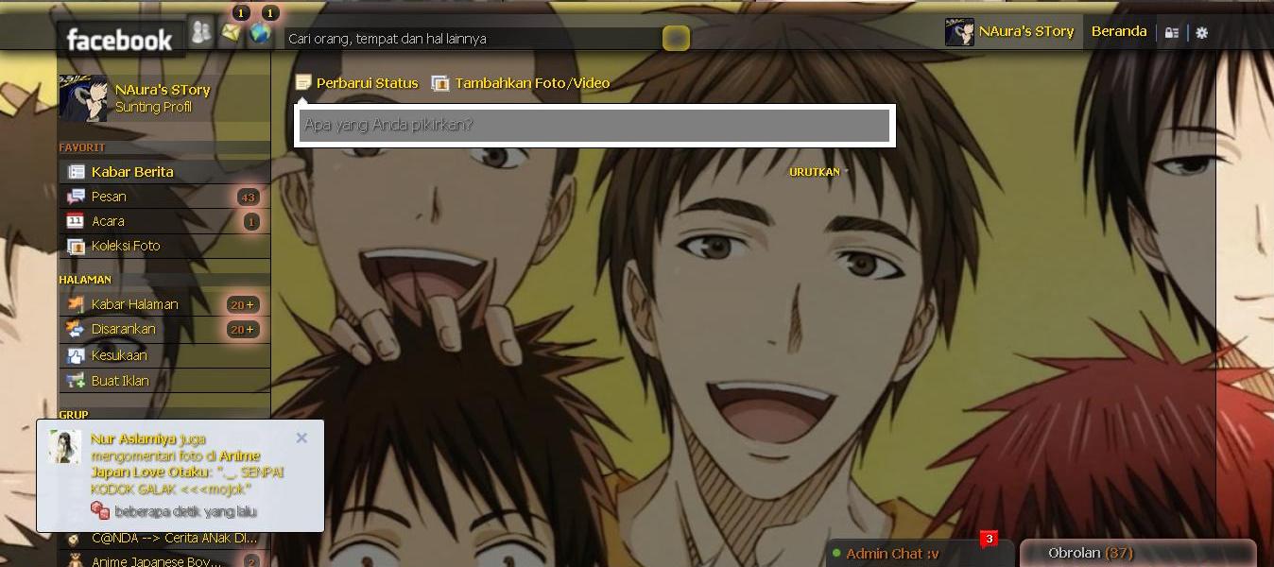Close the Nur Aslamiya notification popup

[301, 438]
